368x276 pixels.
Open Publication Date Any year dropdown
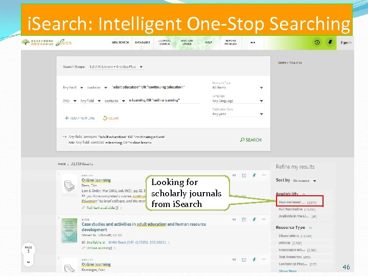pyautogui.click(x=238, y=114)
